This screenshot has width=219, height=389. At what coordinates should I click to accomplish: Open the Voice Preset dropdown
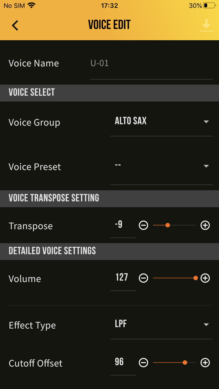[x=161, y=166]
